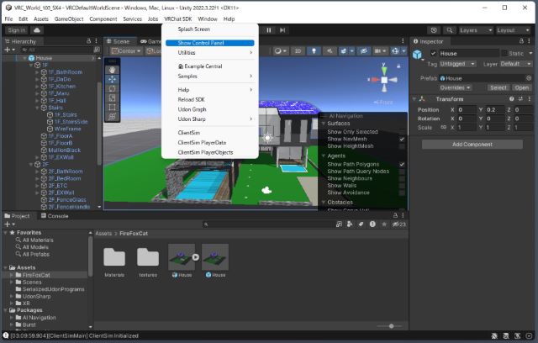538x343 pixels.
Task: Click the Project create plus button
Action: 9,224
